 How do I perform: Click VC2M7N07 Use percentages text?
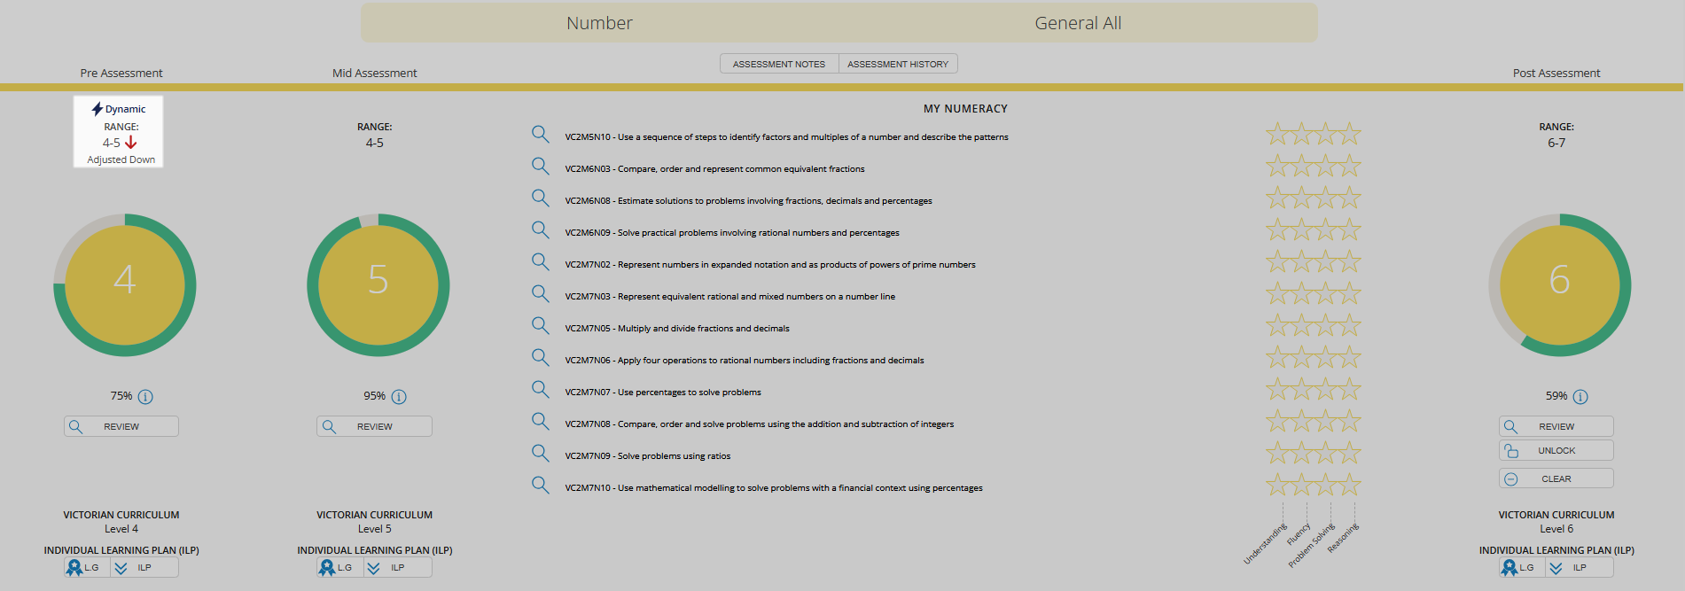(x=663, y=393)
